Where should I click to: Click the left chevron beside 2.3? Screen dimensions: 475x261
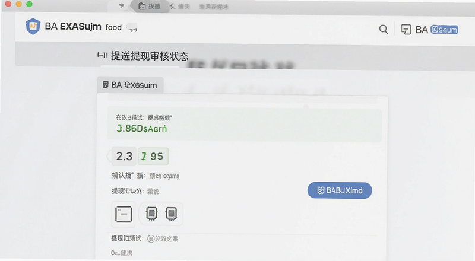[109, 156]
